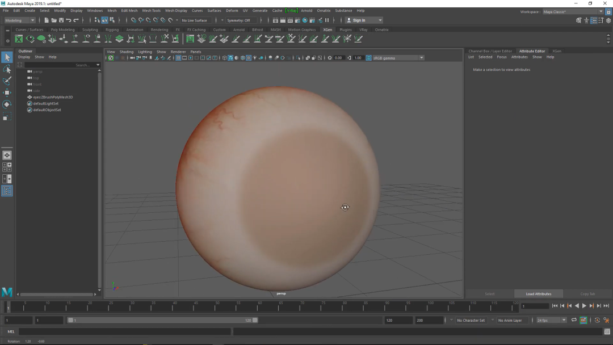Screen dimensions: 613x345
Task: Open the Modeling menu set dropdown
Action: (x=20, y=20)
